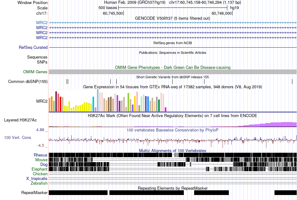Open the MRC2 GTEx expression bar chart
297x200 pixels.
click(x=108, y=100)
